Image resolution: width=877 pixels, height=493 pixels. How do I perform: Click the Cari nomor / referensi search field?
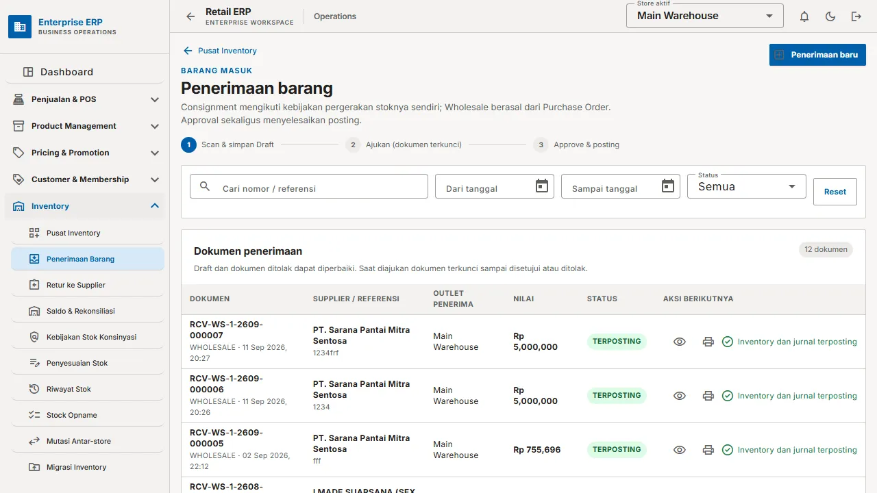click(x=309, y=186)
